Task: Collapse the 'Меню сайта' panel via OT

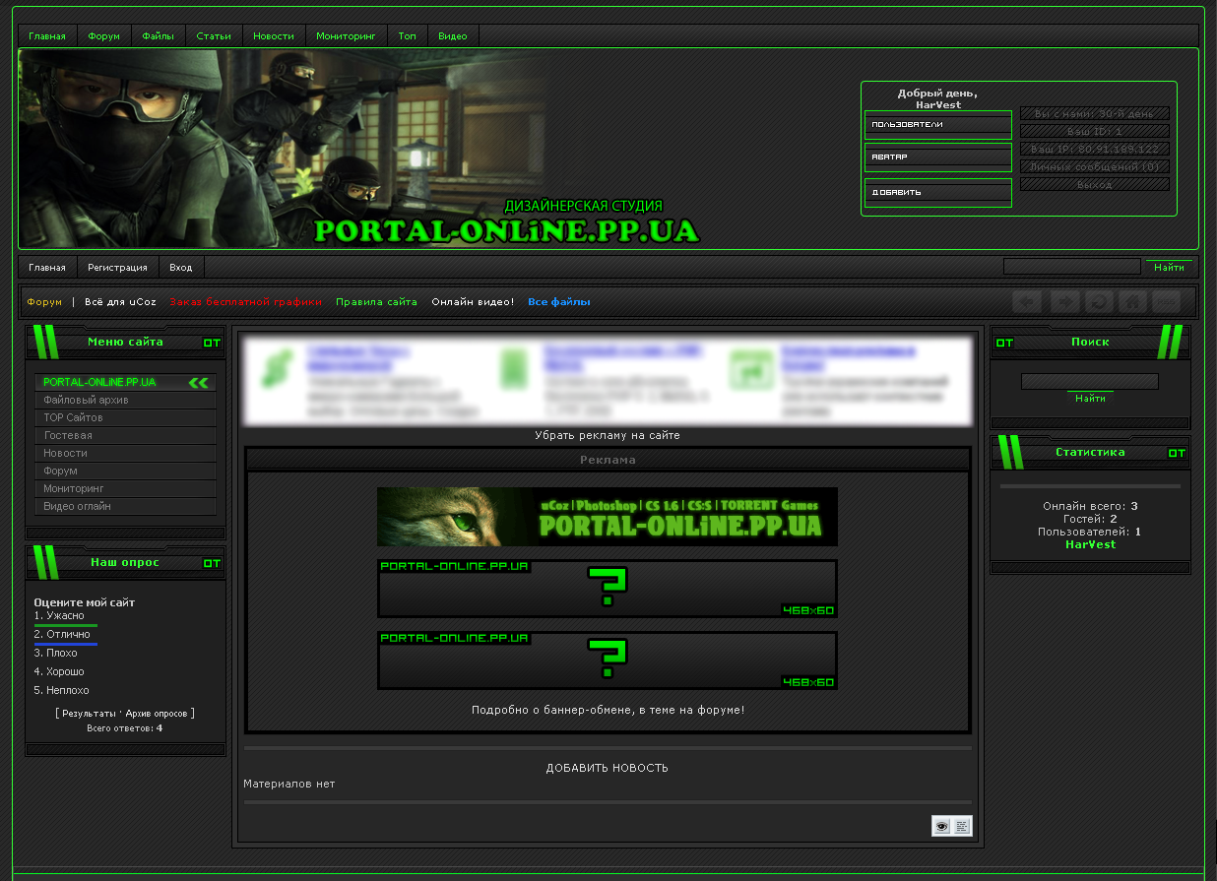Action: [212, 343]
